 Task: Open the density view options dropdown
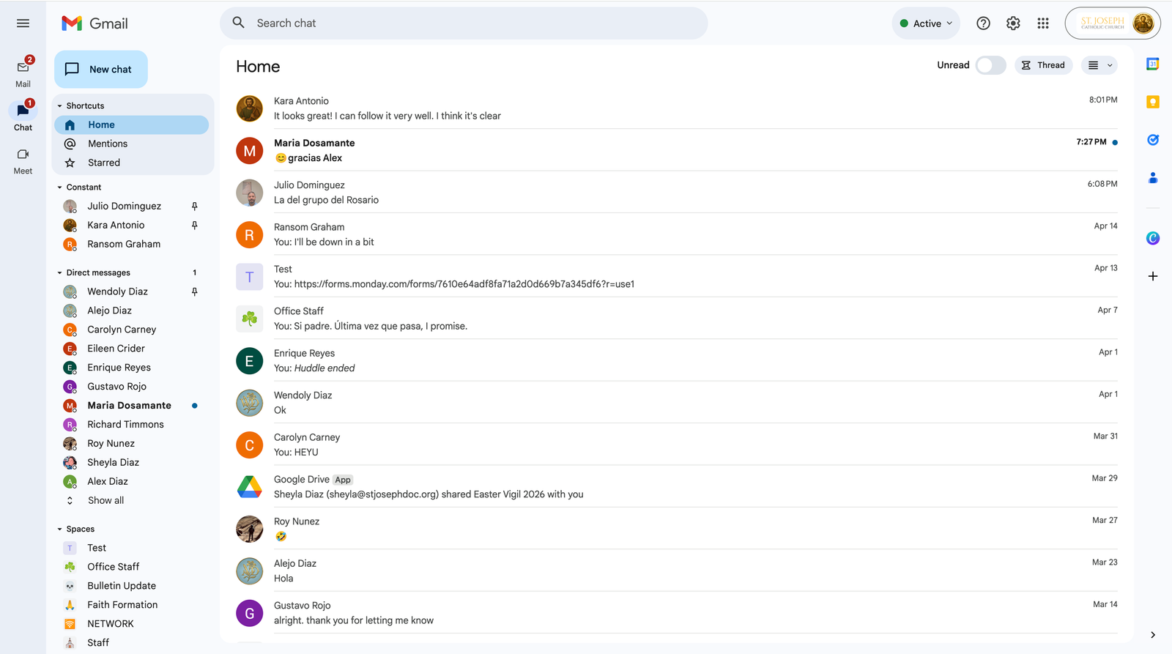coord(1099,65)
